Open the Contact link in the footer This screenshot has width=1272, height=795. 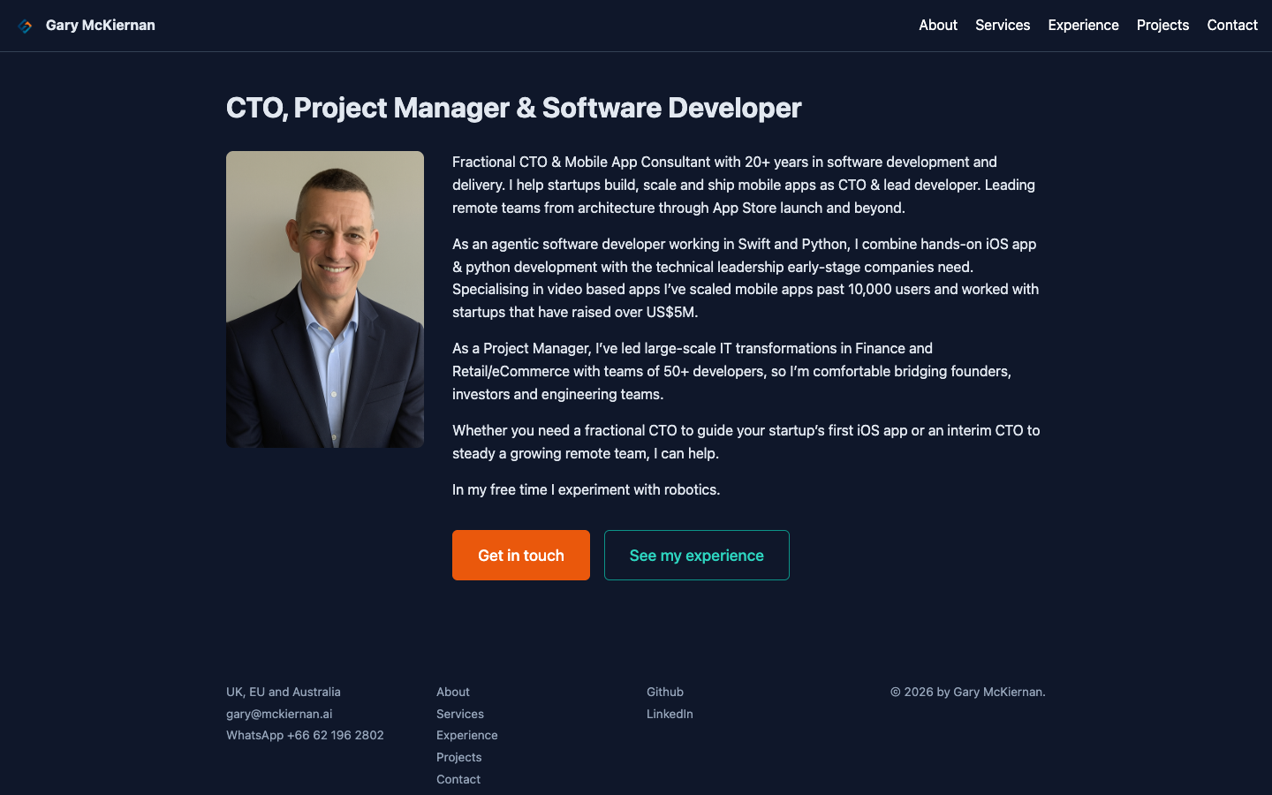coord(458,779)
